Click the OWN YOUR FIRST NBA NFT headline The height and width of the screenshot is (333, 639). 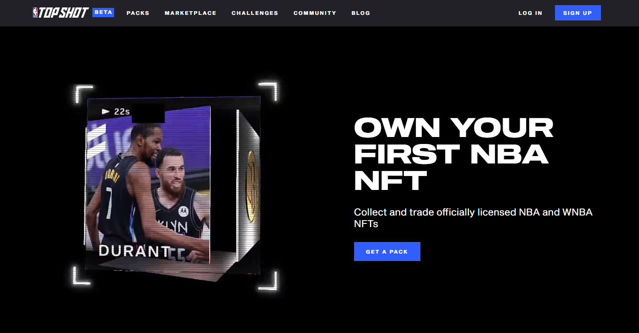tap(454, 154)
